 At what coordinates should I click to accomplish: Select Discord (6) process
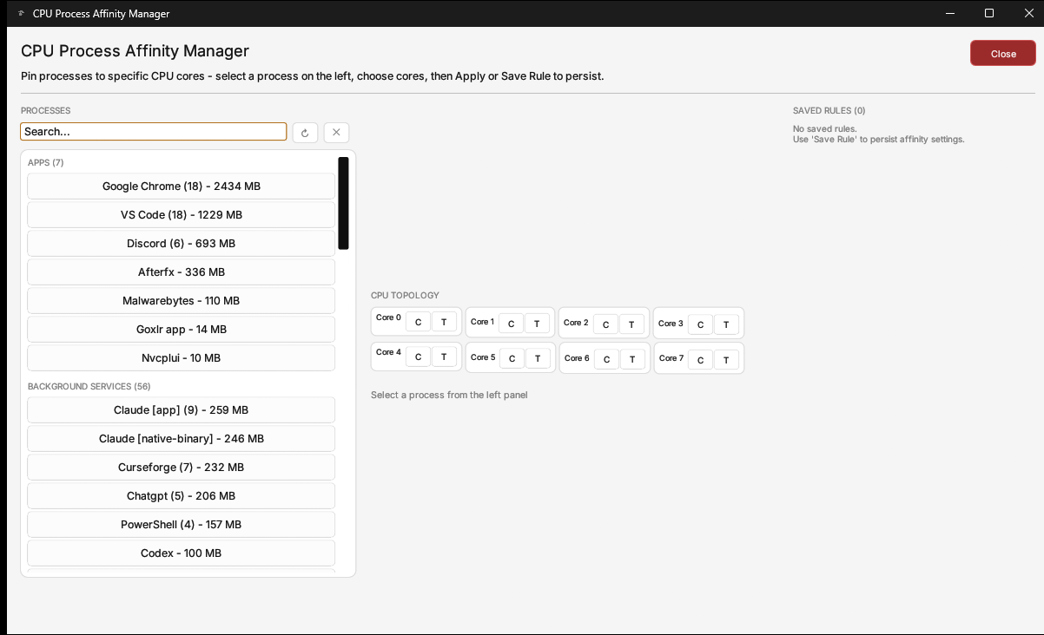[x=181, y=243]
